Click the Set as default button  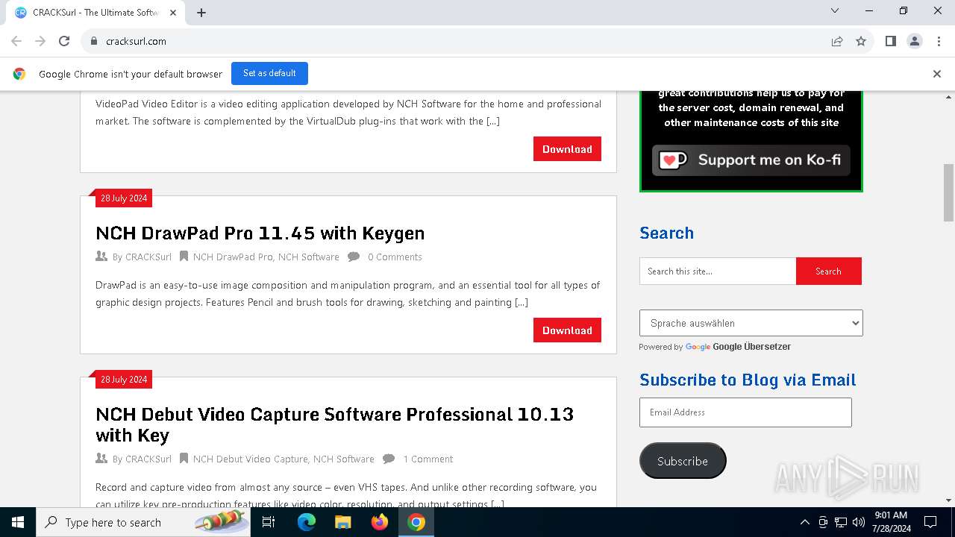point(269,73)
